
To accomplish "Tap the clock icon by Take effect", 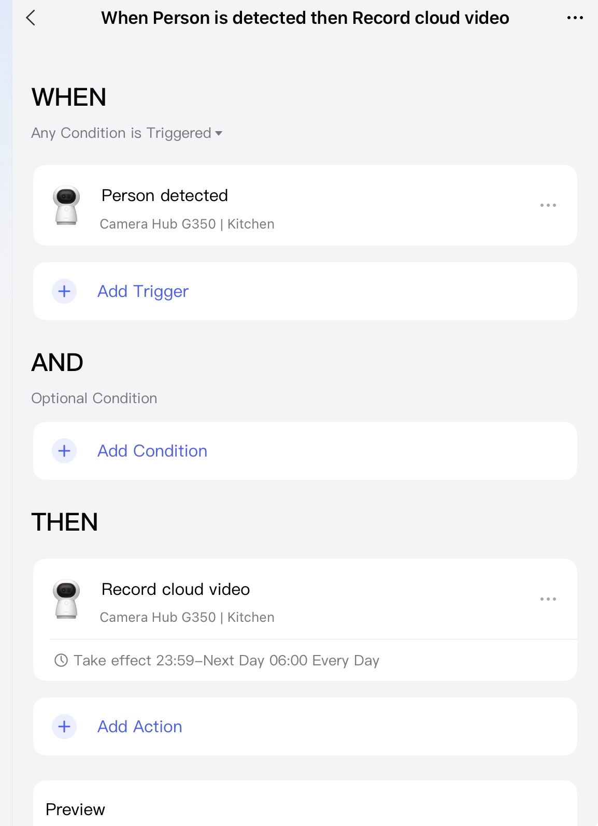I will 61,660.
